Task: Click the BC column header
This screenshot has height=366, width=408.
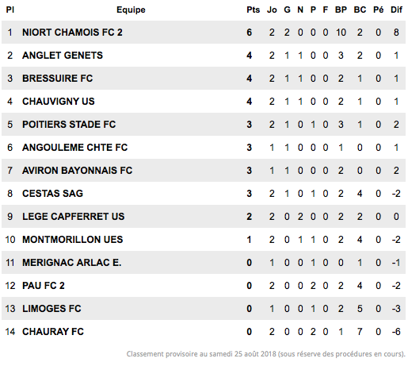Action: tap(360, 10)
